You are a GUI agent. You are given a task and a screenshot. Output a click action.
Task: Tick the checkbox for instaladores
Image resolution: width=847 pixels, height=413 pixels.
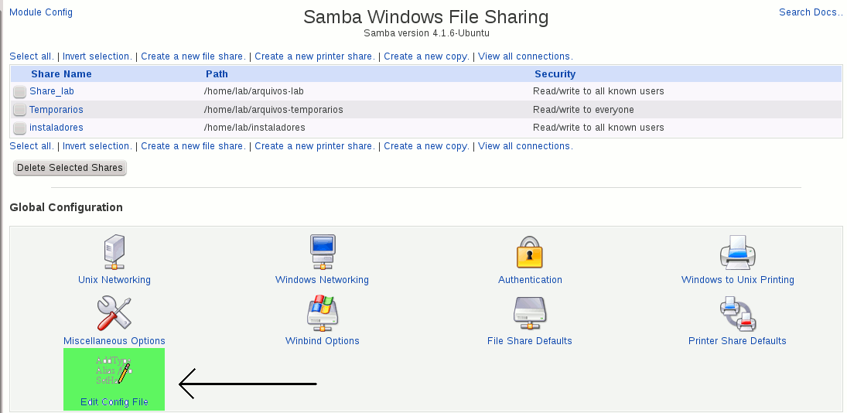[x=19, y=128]
